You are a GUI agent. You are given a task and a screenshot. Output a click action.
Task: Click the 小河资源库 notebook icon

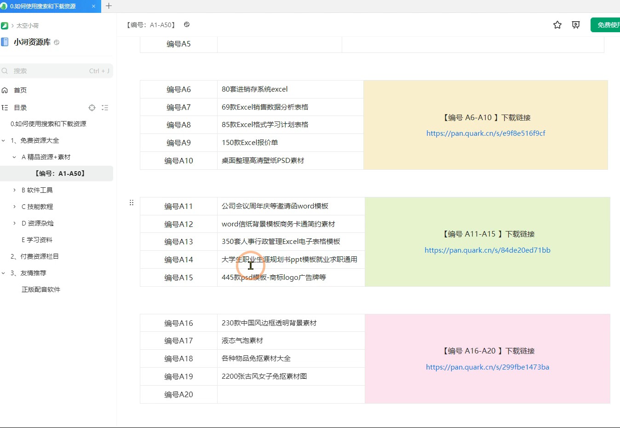[x=5, y=42]
